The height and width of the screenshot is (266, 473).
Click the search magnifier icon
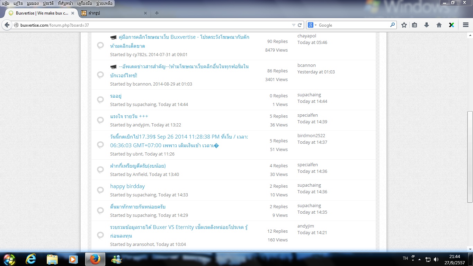pyautogui.click(x=393, y=25)
